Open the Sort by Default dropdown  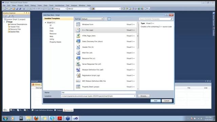(92, 19)
